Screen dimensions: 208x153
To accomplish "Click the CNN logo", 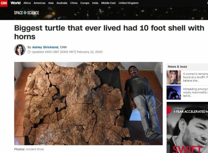I will (4, 3).
